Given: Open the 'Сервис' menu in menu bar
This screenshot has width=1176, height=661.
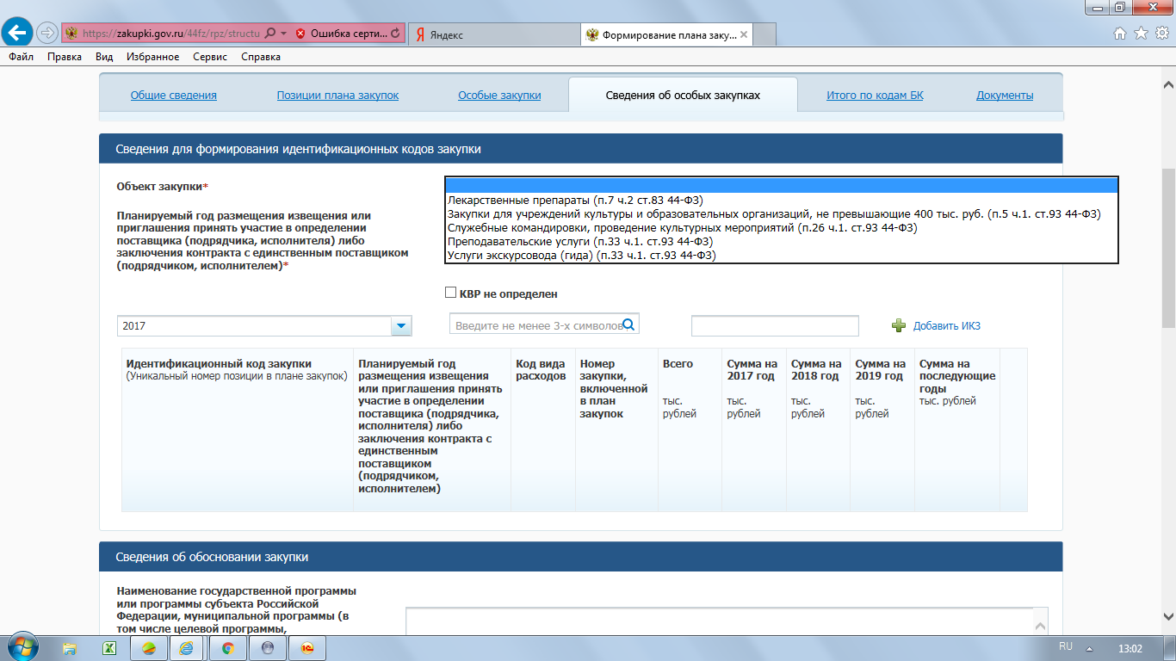Looking at the screenshot, I should click(x=210, y=57).
